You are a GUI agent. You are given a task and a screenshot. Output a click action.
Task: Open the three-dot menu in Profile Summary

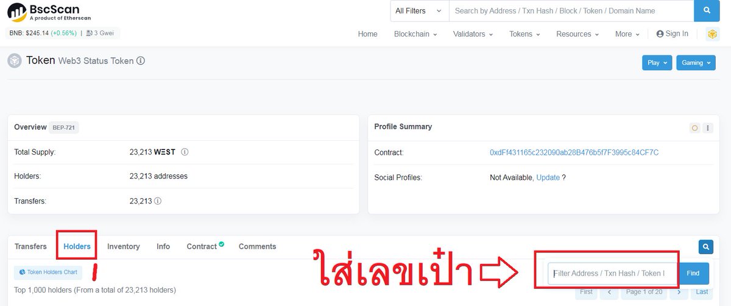click(x=707, y=128)
